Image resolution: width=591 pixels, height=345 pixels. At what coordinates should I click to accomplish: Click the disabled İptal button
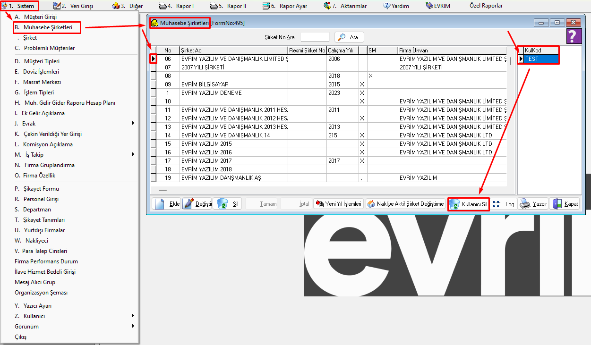click(296, 204)
